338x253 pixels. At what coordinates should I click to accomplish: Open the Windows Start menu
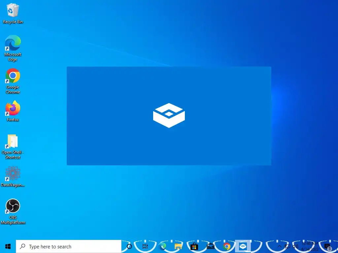(8, 246)
